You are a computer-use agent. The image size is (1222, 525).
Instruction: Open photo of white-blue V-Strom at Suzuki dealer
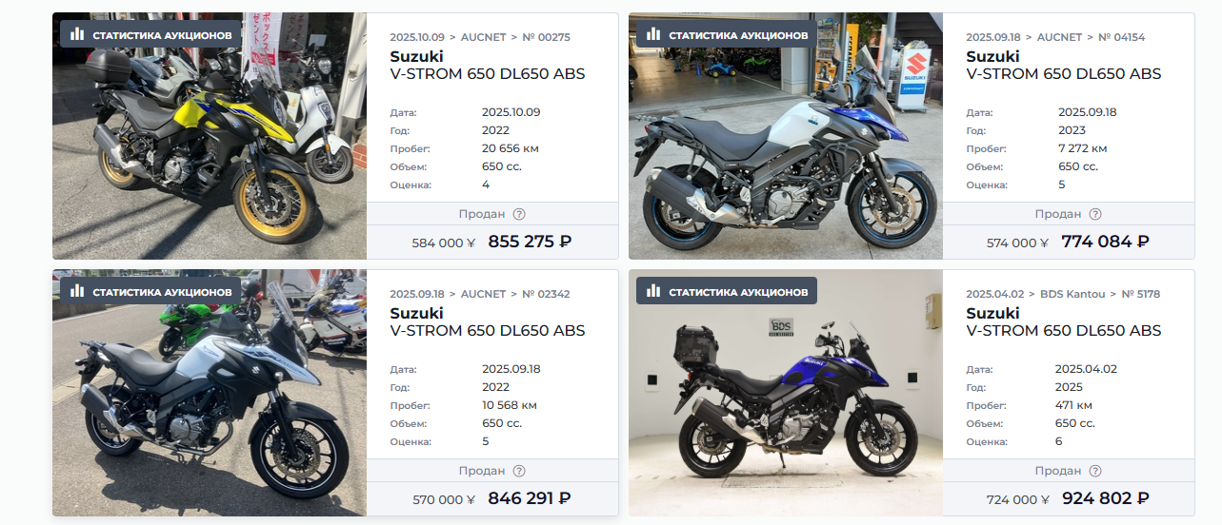click(x=786, y=136)
